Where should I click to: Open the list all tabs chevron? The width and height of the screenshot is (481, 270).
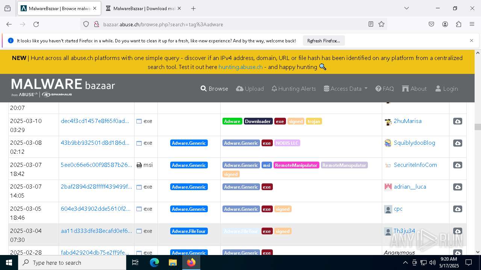point(406,8)
